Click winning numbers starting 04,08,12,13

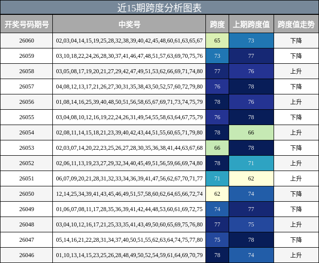click(x=129, y=87)
